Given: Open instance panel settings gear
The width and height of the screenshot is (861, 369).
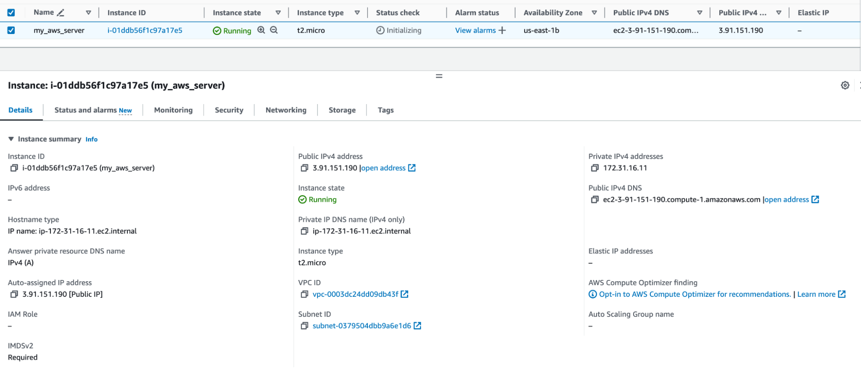Looking at the screenshot, I should 845,85.
